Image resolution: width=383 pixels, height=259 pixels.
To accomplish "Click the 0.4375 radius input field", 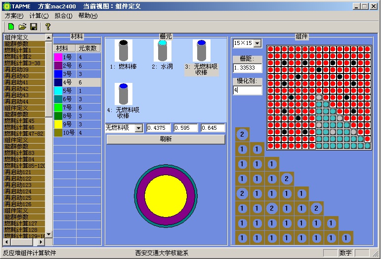I will tap(158, 128).
